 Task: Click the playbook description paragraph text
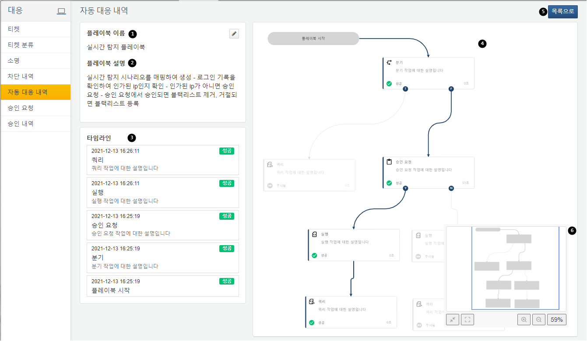[x=162, y=91]
